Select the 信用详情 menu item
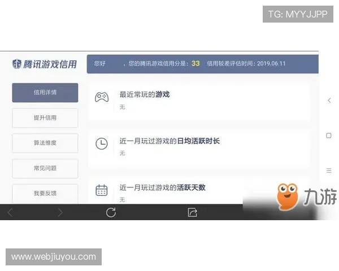 [45, 93]
